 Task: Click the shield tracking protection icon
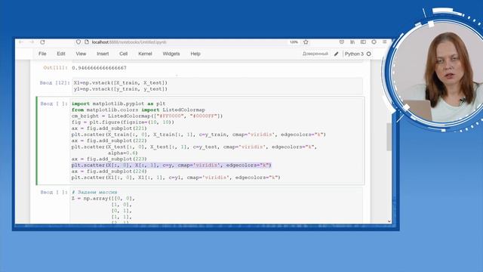[x=78, y=42]
